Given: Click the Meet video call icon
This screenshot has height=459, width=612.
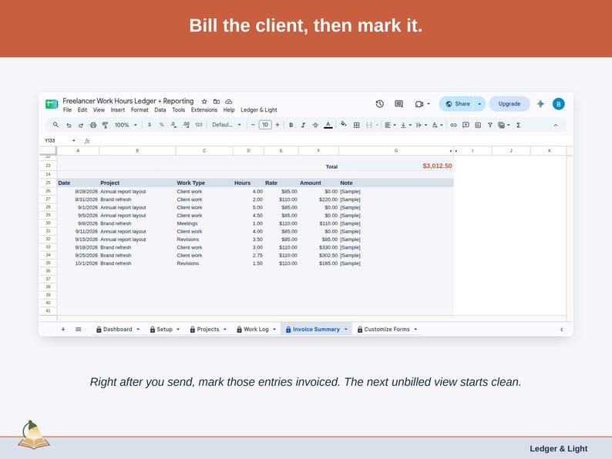Looking at the screenshot, I should click(419, 104).
